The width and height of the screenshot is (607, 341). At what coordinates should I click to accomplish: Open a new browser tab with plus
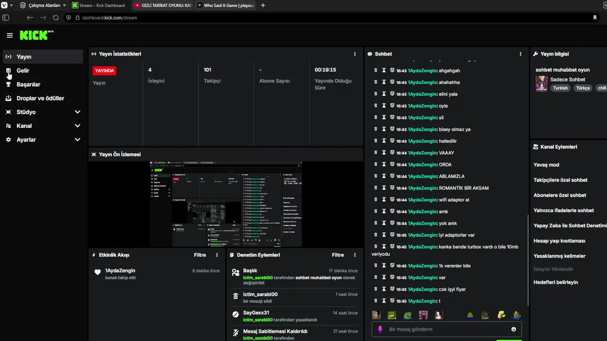(x=263, y=5)
